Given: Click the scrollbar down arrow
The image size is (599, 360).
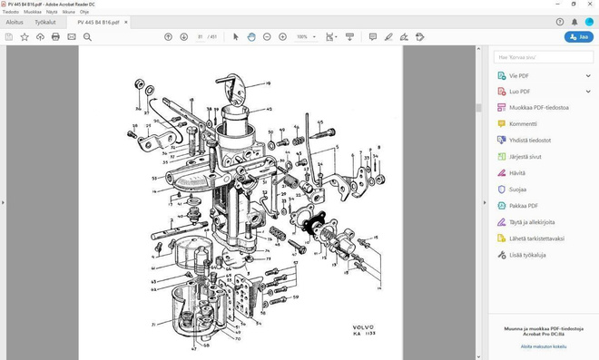Looking at the screenshot, I should pyautogui.click(x=478, y=356).
